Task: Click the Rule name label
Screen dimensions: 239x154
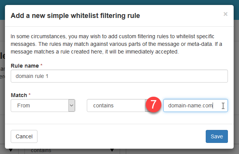Action: pyautogui.click(x=24, y=66)
